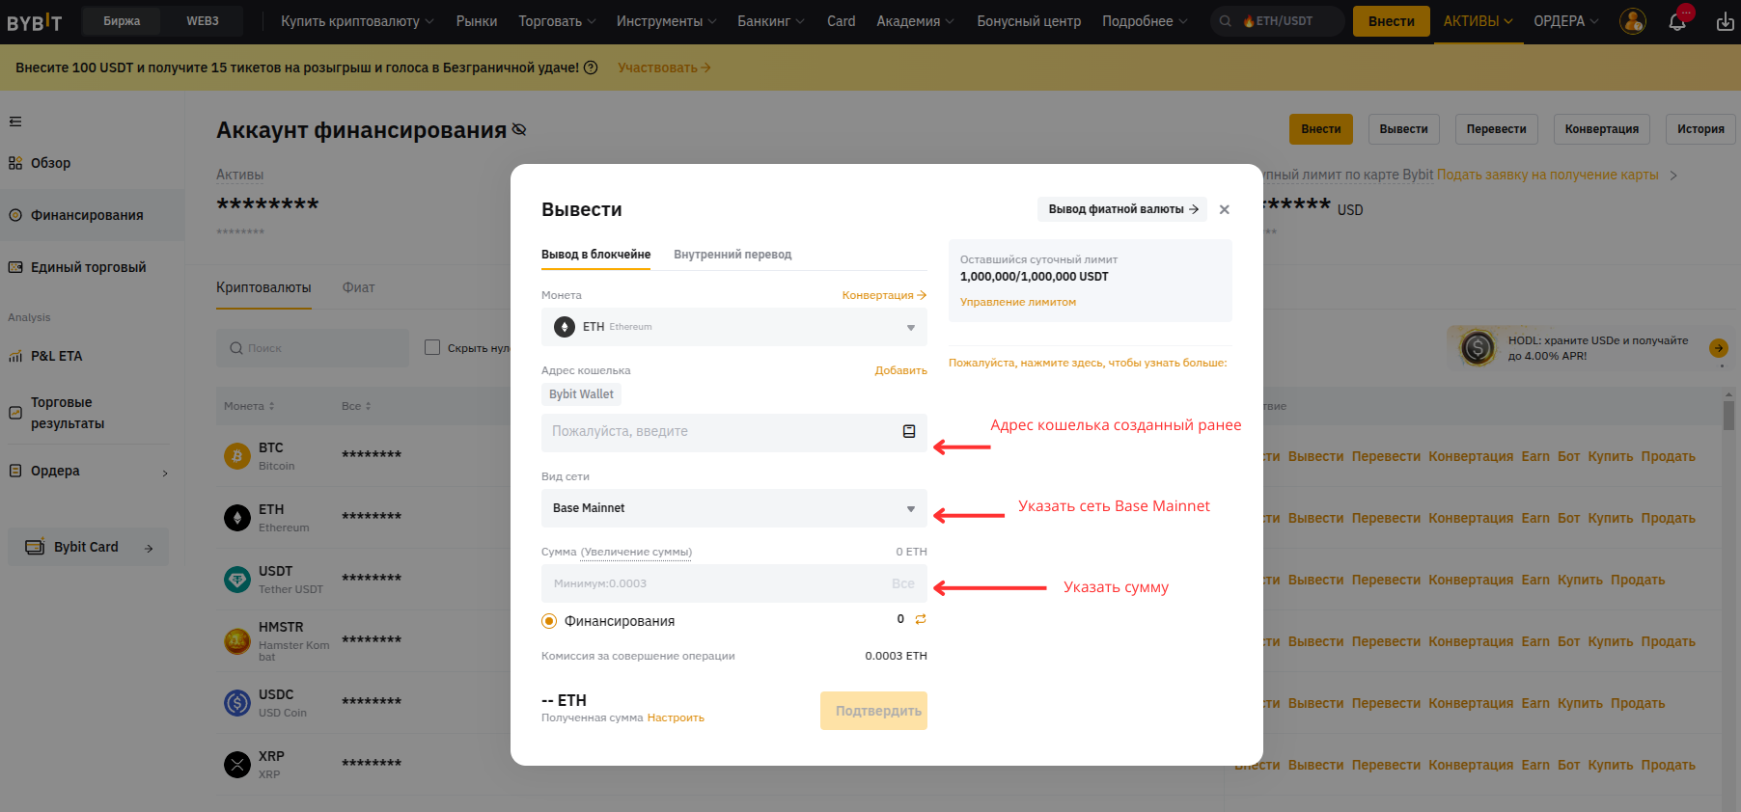Screen dimensions: 1741x812
Task: Click the Manage limit link
Action: pyautogui.click(x=1018, y=302)
